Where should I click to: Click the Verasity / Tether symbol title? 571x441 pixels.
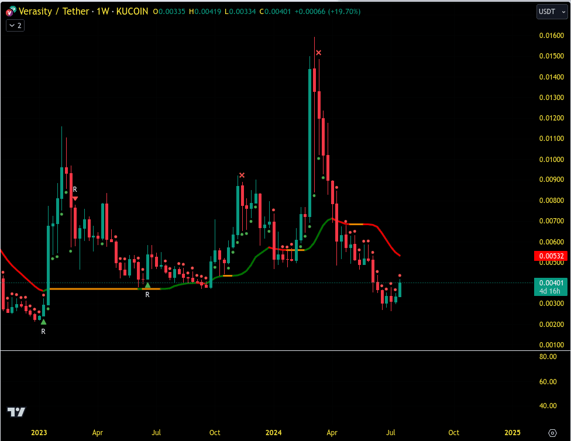click(54, 11)
